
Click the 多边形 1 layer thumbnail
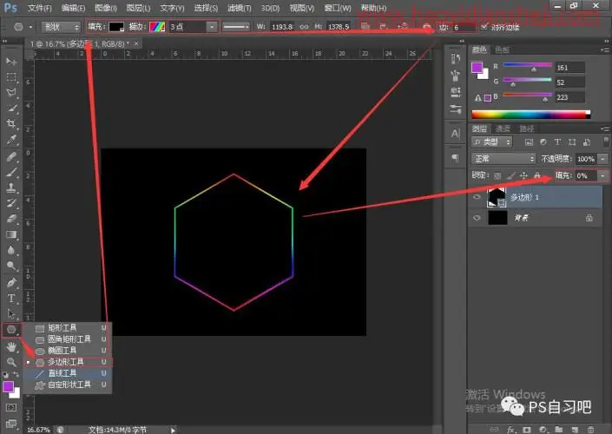497,197
